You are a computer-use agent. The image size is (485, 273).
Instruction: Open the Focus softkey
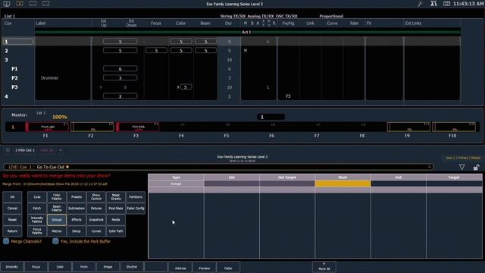36,267
